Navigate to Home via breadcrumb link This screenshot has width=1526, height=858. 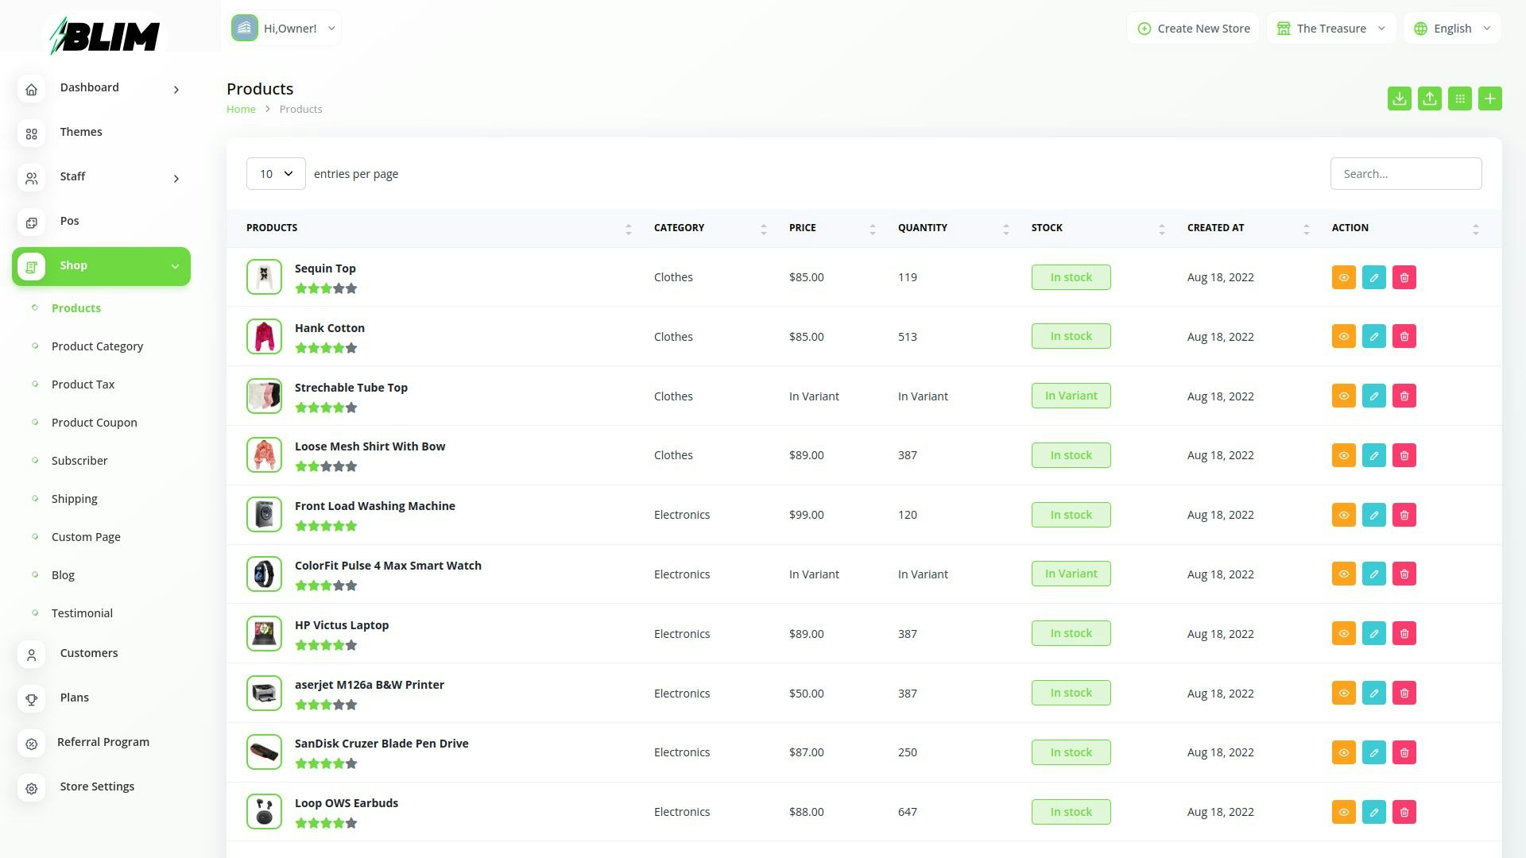click(x=241, y=109)
